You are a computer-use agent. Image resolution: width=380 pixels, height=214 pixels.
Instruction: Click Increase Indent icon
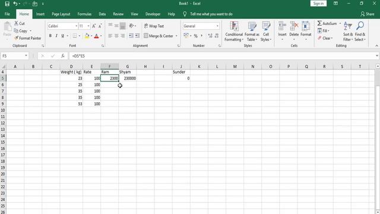[137, 36]
